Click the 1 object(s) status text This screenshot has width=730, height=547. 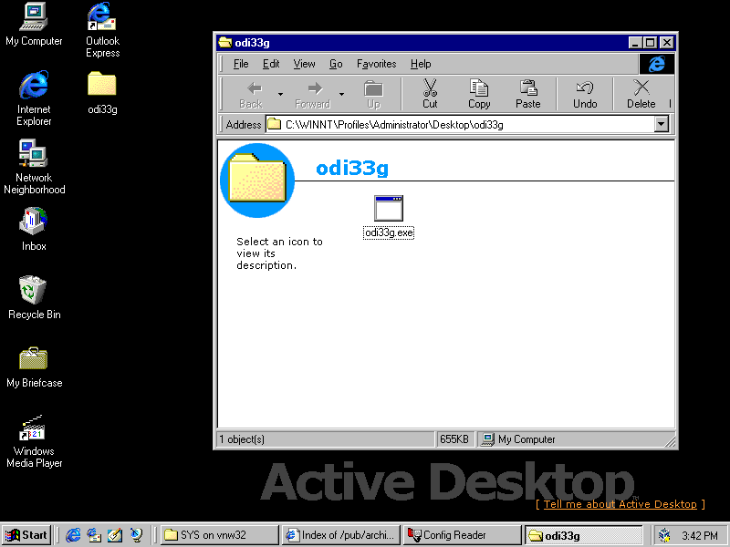(x=242, y=439)
